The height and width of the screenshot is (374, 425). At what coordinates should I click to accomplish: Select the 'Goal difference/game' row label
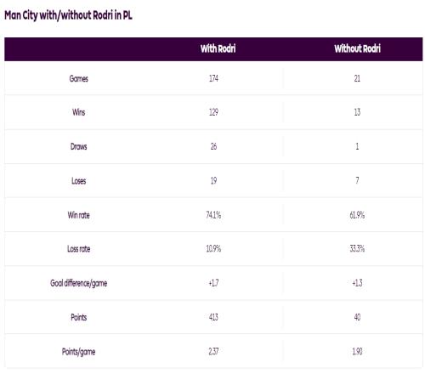pos(79,283)
